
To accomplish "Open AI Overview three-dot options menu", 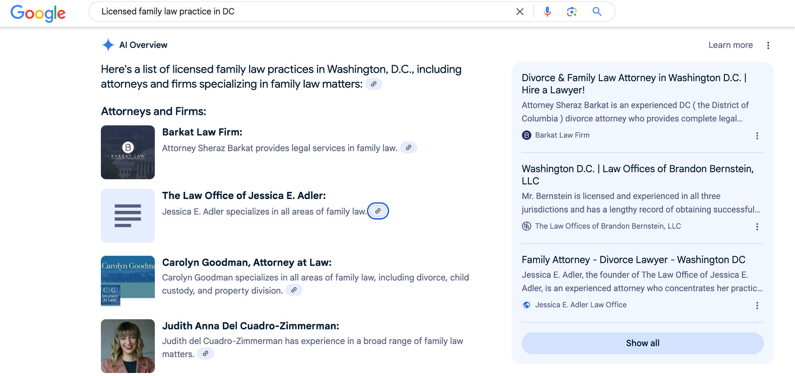I will pos(768,46).
